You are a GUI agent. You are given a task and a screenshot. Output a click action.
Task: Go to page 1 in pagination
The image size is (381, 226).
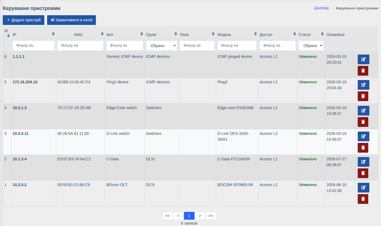(189, 216)
